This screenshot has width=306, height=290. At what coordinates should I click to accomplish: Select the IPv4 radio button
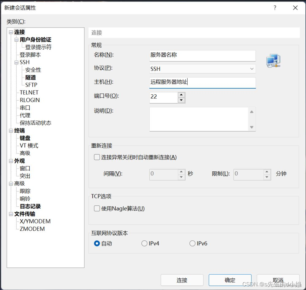pos(144,243)
